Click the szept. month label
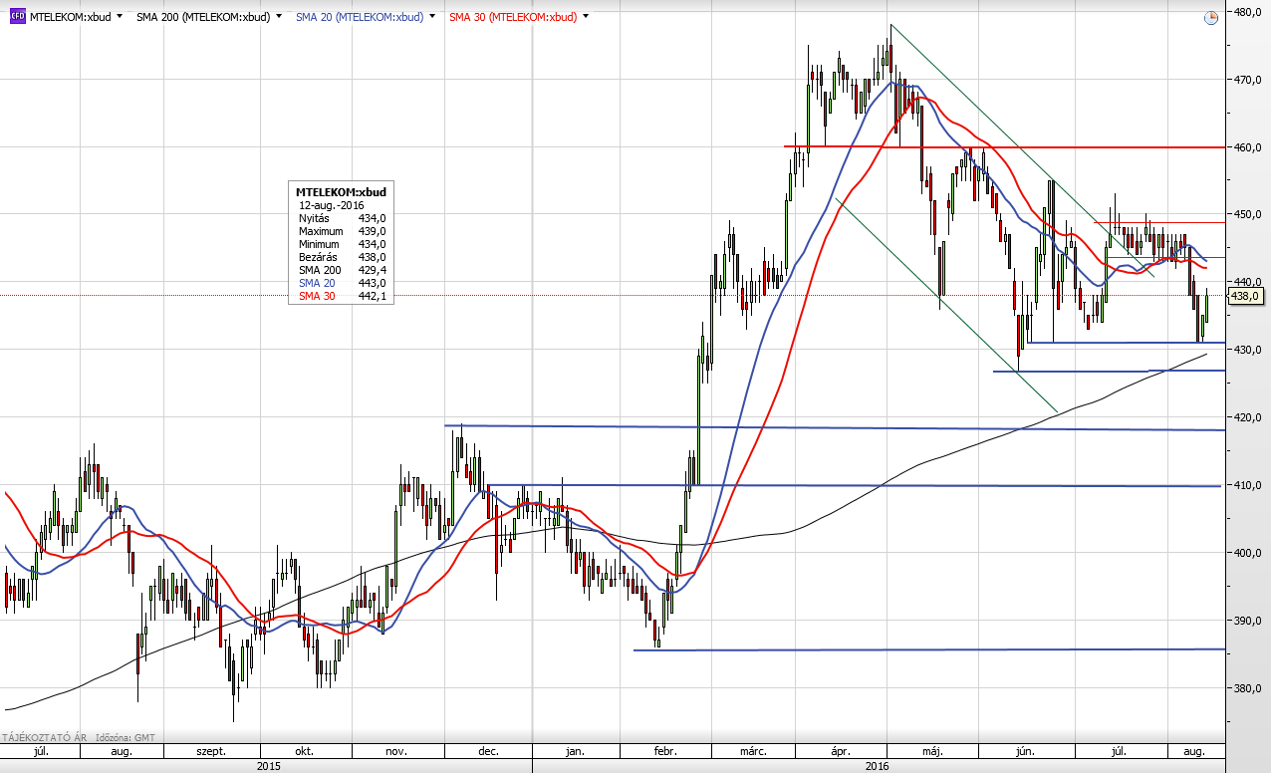 tap(210, 751)
